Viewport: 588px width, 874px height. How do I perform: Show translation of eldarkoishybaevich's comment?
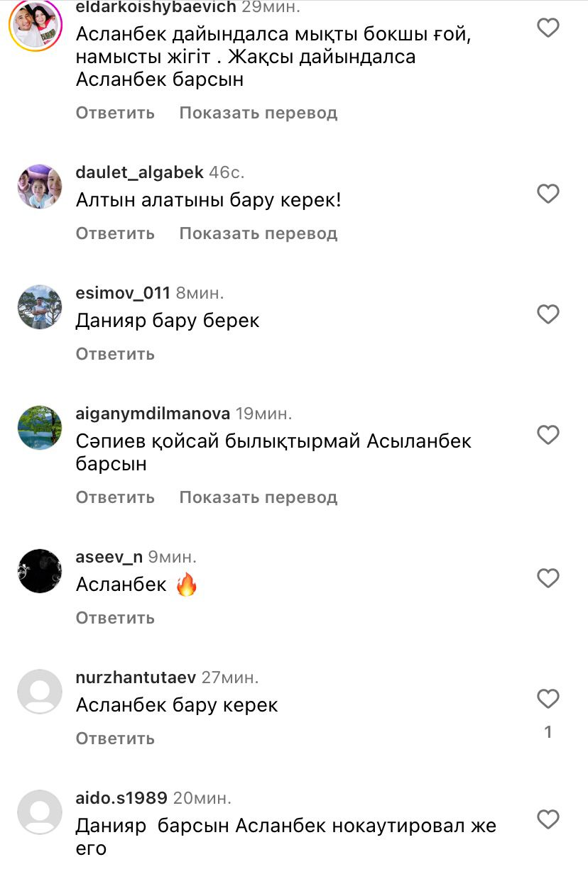[x=258, y=113]
